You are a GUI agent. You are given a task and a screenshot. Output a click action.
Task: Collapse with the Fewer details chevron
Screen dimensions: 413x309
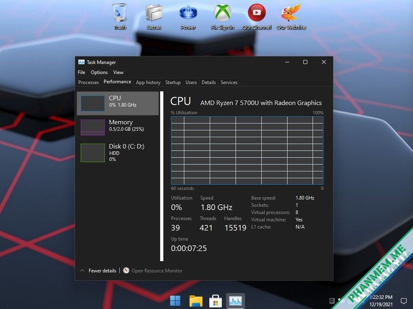[82, 270]
